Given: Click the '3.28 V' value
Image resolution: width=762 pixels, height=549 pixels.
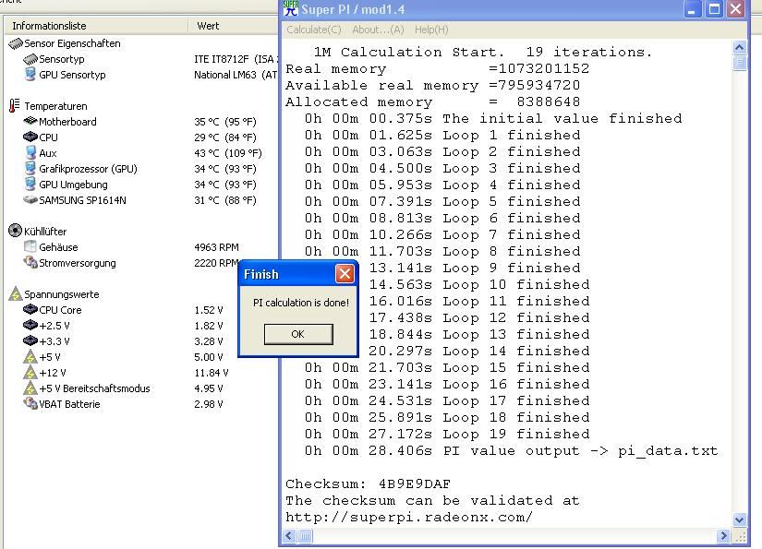Looking at the screenshot, I should (x=209, y=341).
